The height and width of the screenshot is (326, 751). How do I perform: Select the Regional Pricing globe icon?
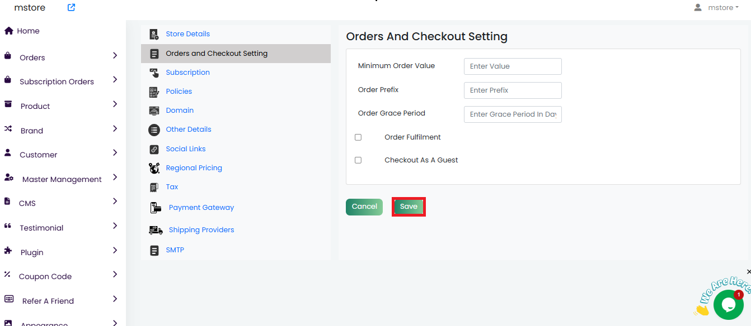[154, 168]
